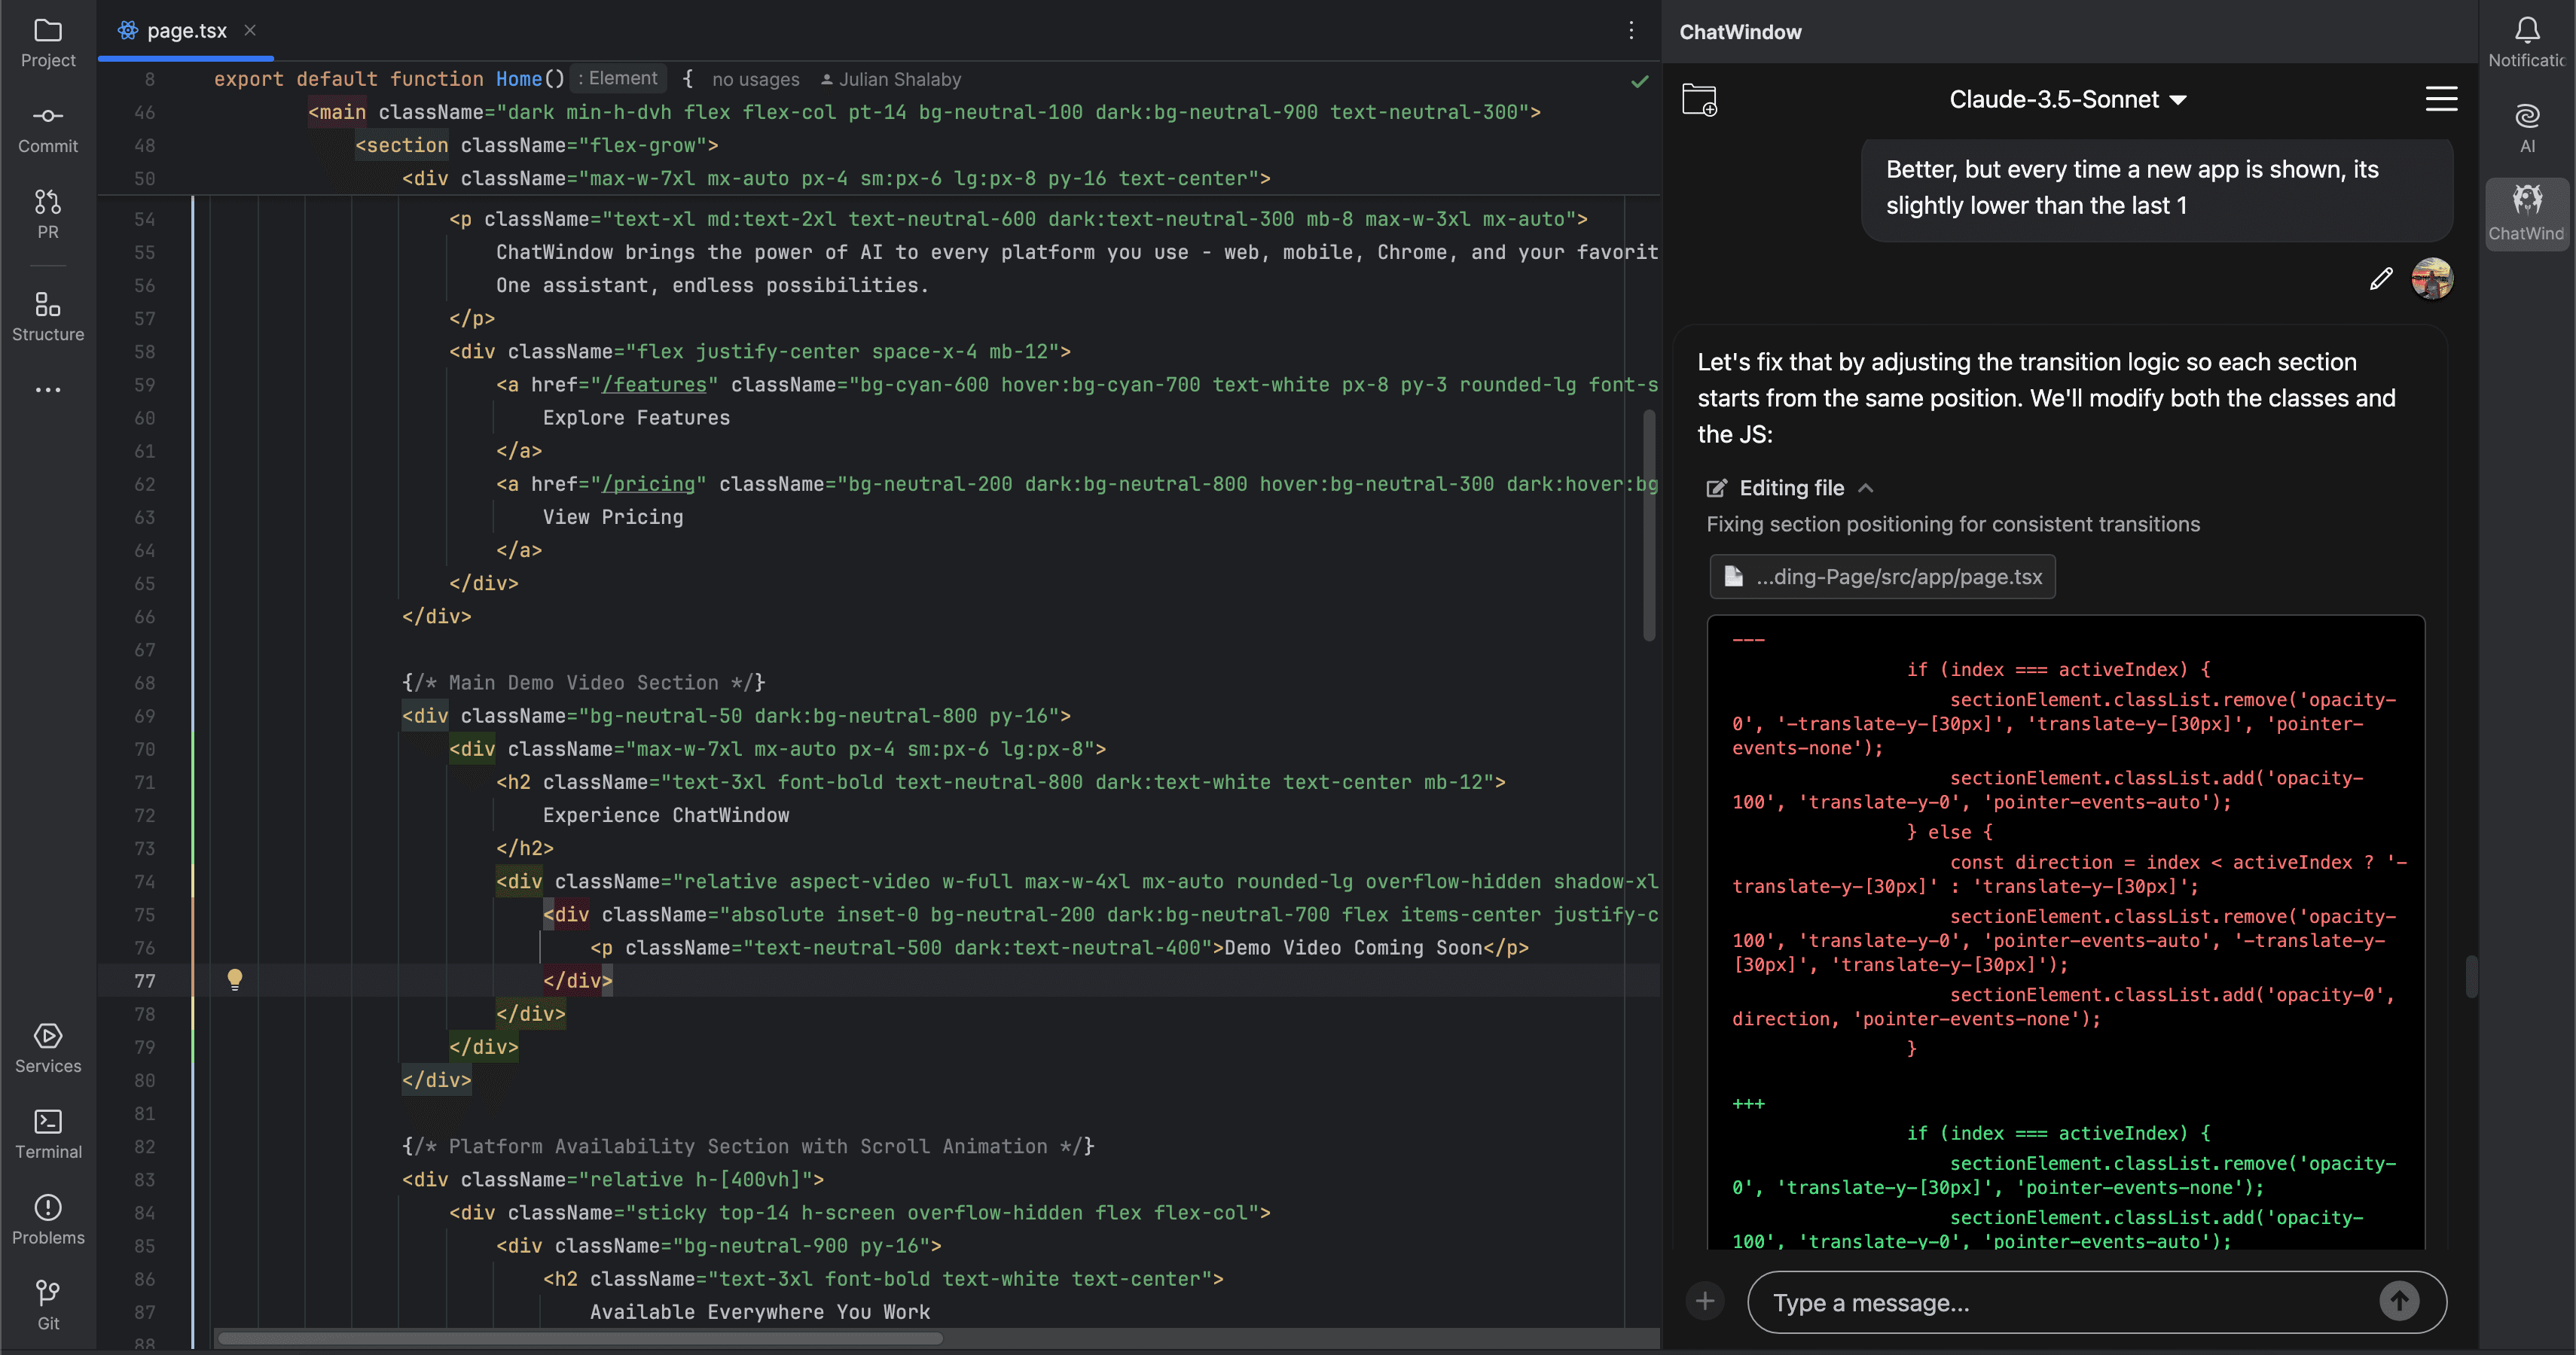Start a new chat in ChatWindow

click(1700, 99)
